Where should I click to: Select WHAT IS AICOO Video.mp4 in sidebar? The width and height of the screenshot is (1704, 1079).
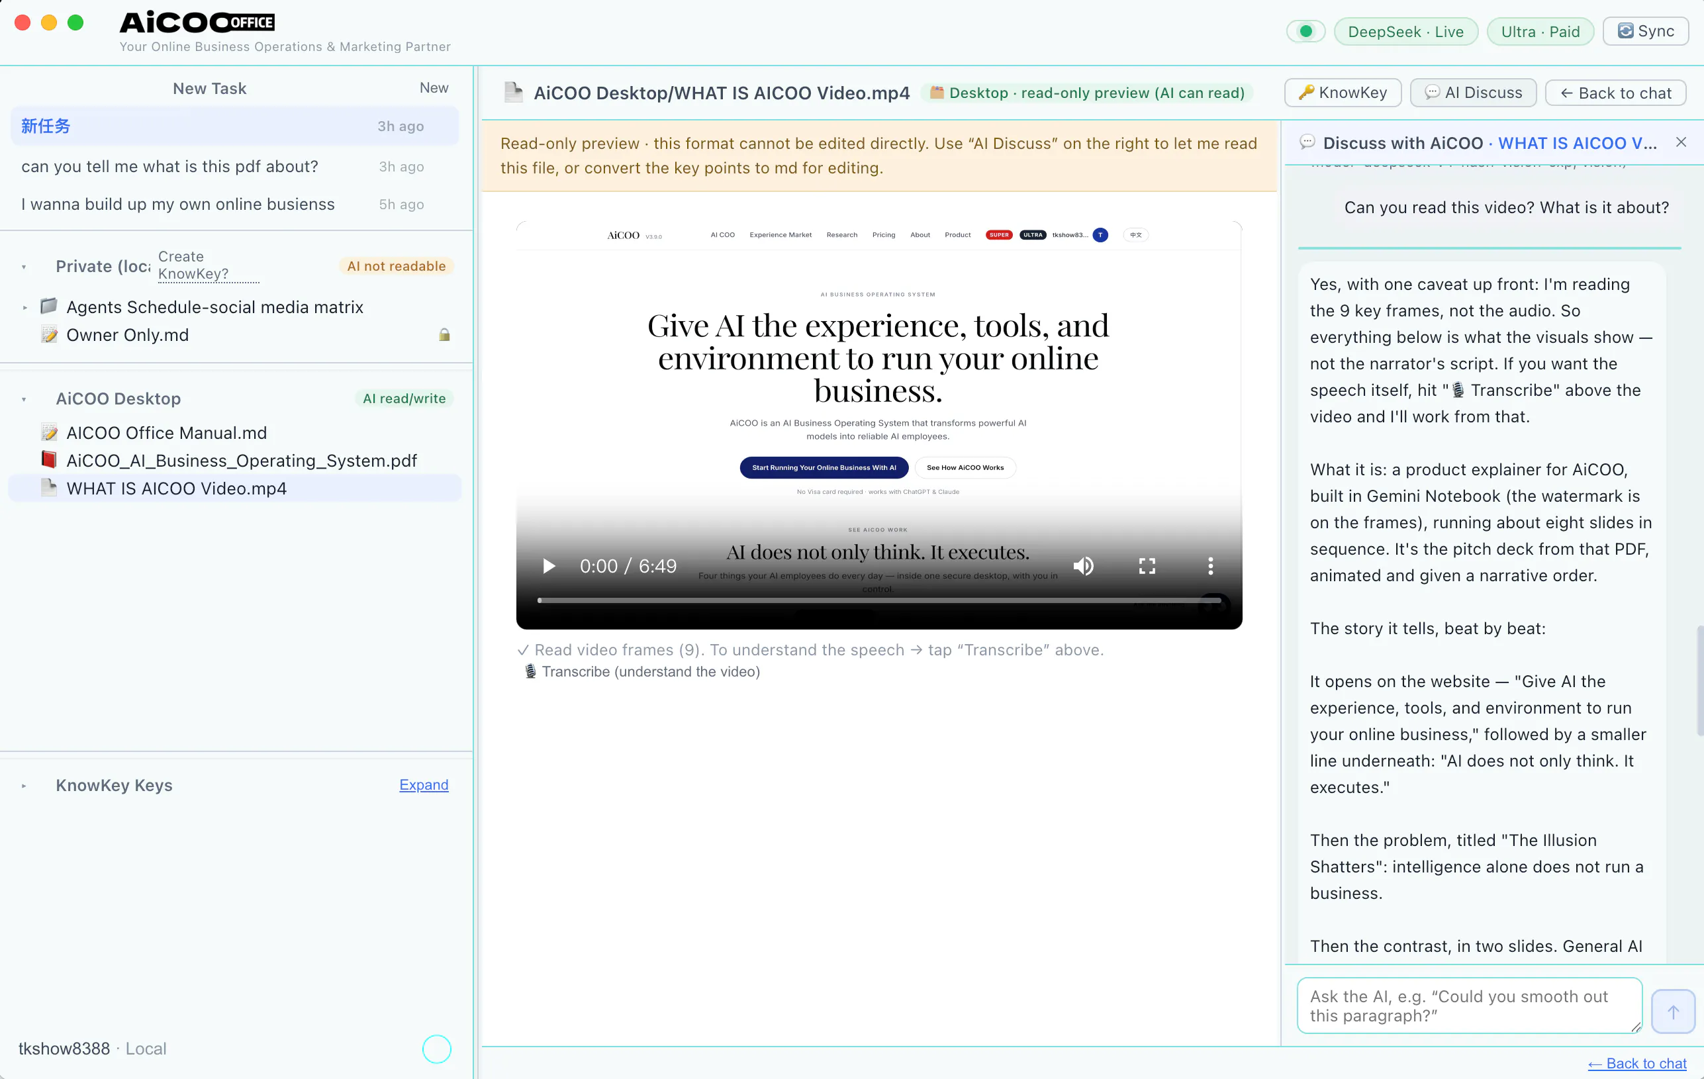(234, 489)
